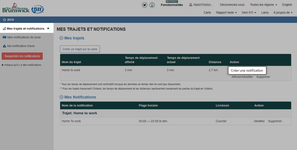The height and width of the screenshot is (150, 297).
Task: Click Suspendre les notifications button
Action: [x=22, y=56]
